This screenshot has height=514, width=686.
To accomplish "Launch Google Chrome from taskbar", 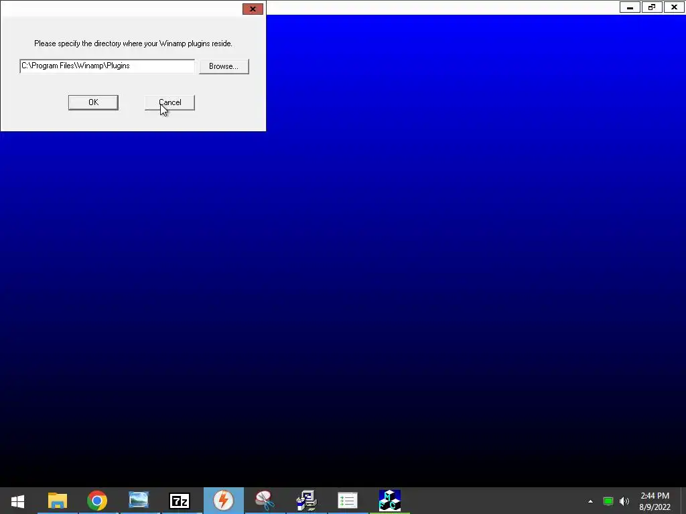I will [97, 501].
